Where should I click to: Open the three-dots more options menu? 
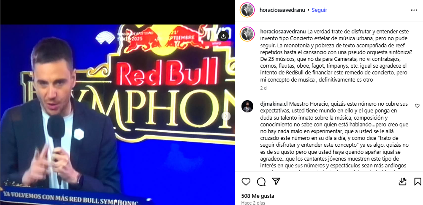click(x=414, y=10)
